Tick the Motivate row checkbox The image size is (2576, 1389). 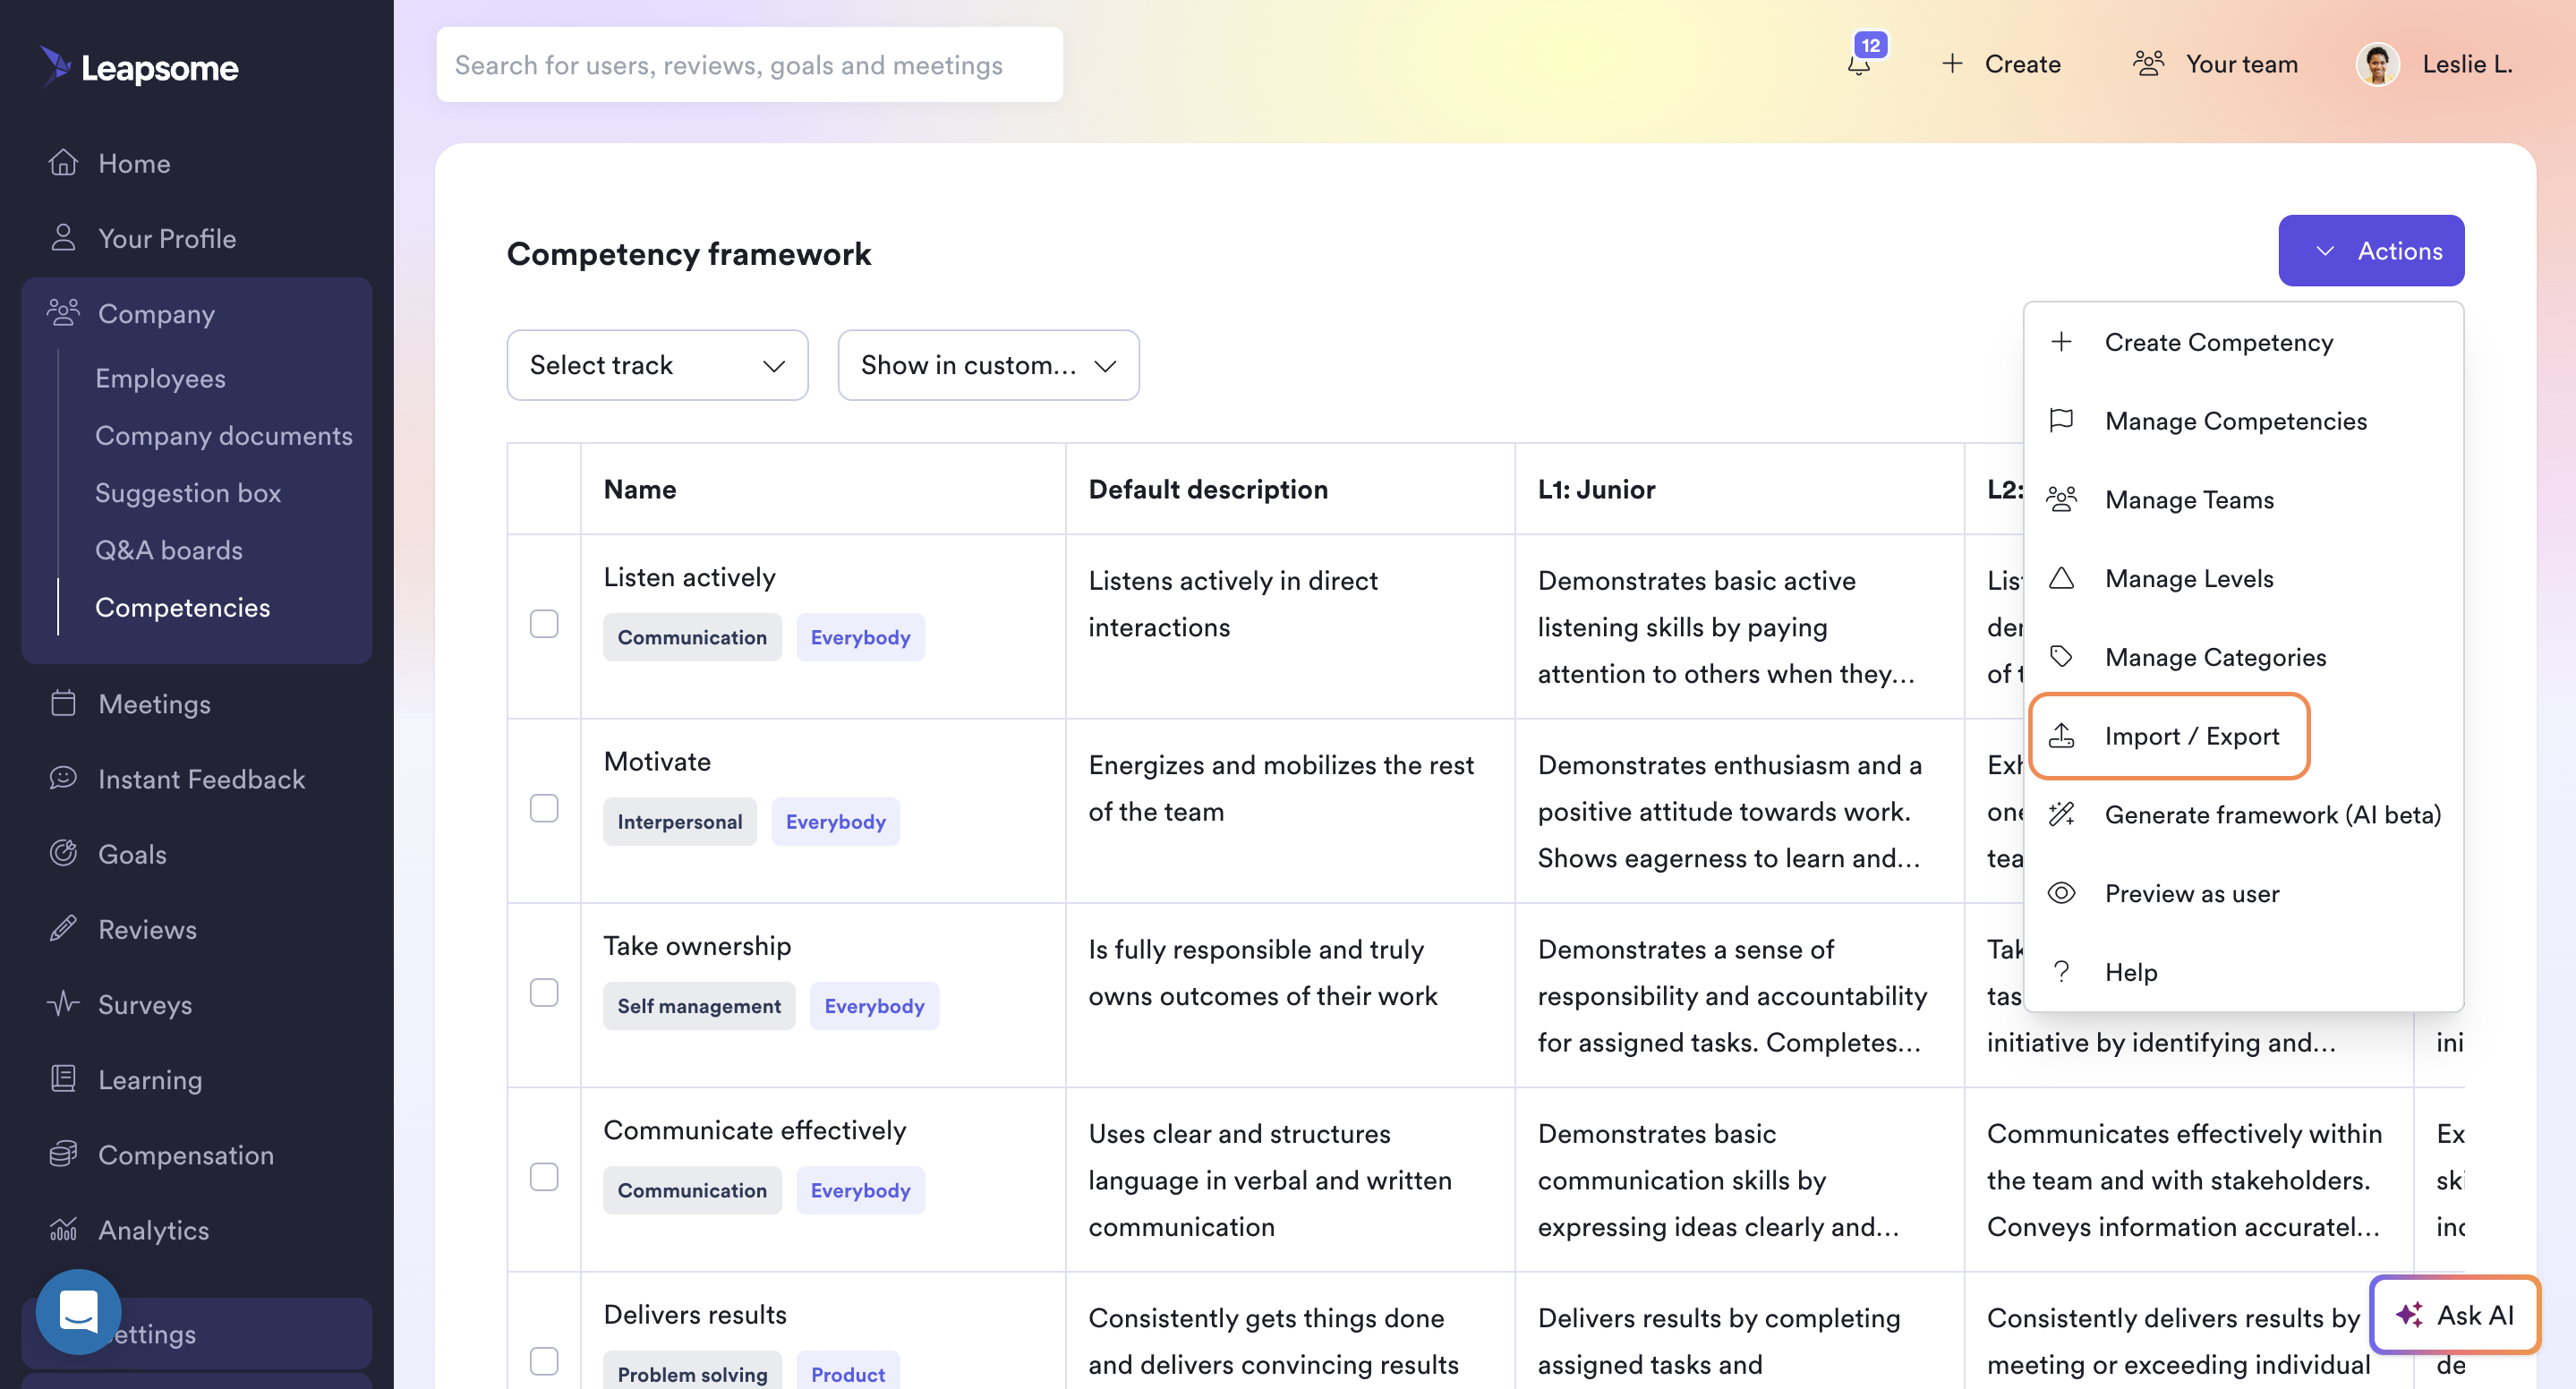tap(544, 807)
